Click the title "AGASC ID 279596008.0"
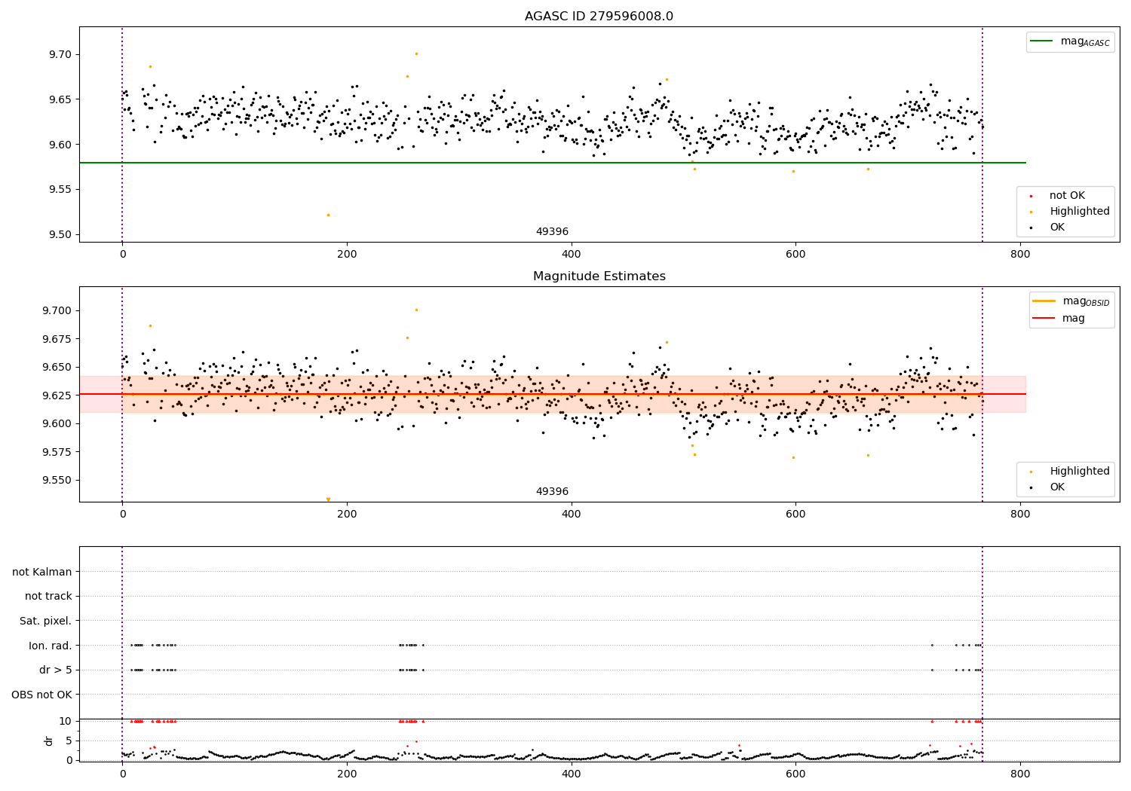 (x=599, y=17)
